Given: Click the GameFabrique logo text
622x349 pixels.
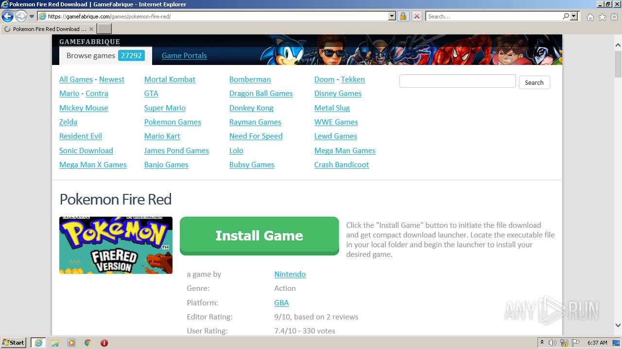Looking at the screenshot, I should pos(89,42).
